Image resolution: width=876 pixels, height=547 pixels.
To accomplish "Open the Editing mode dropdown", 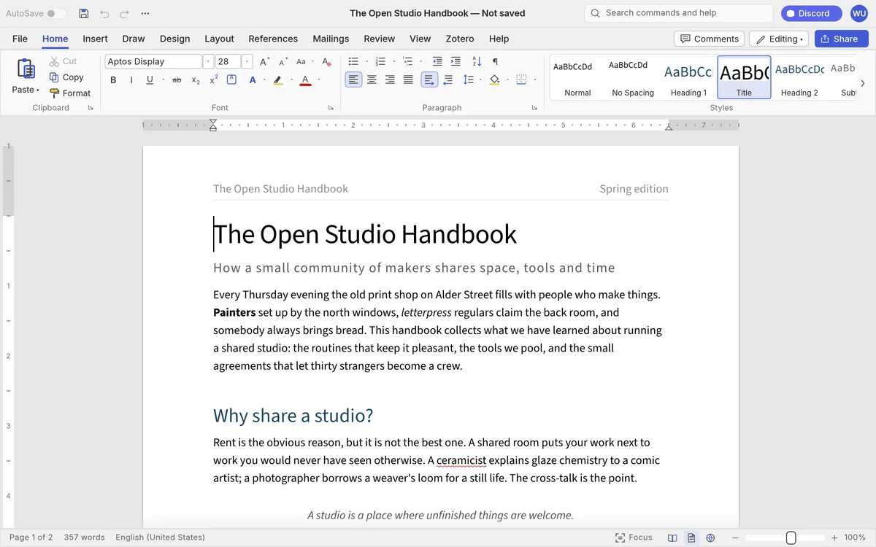I will click(779, 39).
